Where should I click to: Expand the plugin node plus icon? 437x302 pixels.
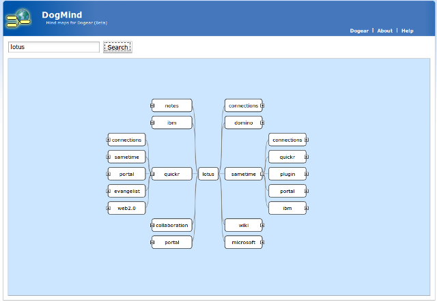306,174
